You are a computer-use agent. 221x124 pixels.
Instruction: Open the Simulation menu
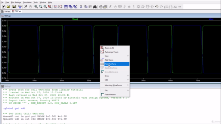27,2
